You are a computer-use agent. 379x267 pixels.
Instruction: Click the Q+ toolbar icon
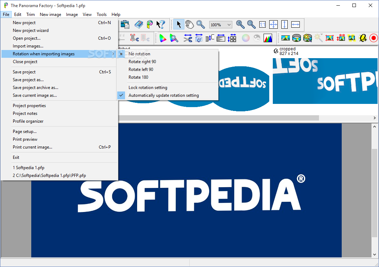coord(363,38)
